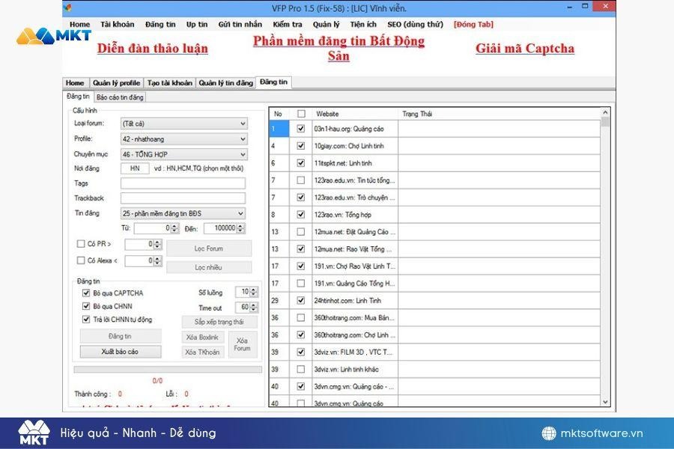Tick the checkbox for 123rao.edu.vn: Tin tức tổng
This screenshot has width=674, height=449.
coord(300,180)
